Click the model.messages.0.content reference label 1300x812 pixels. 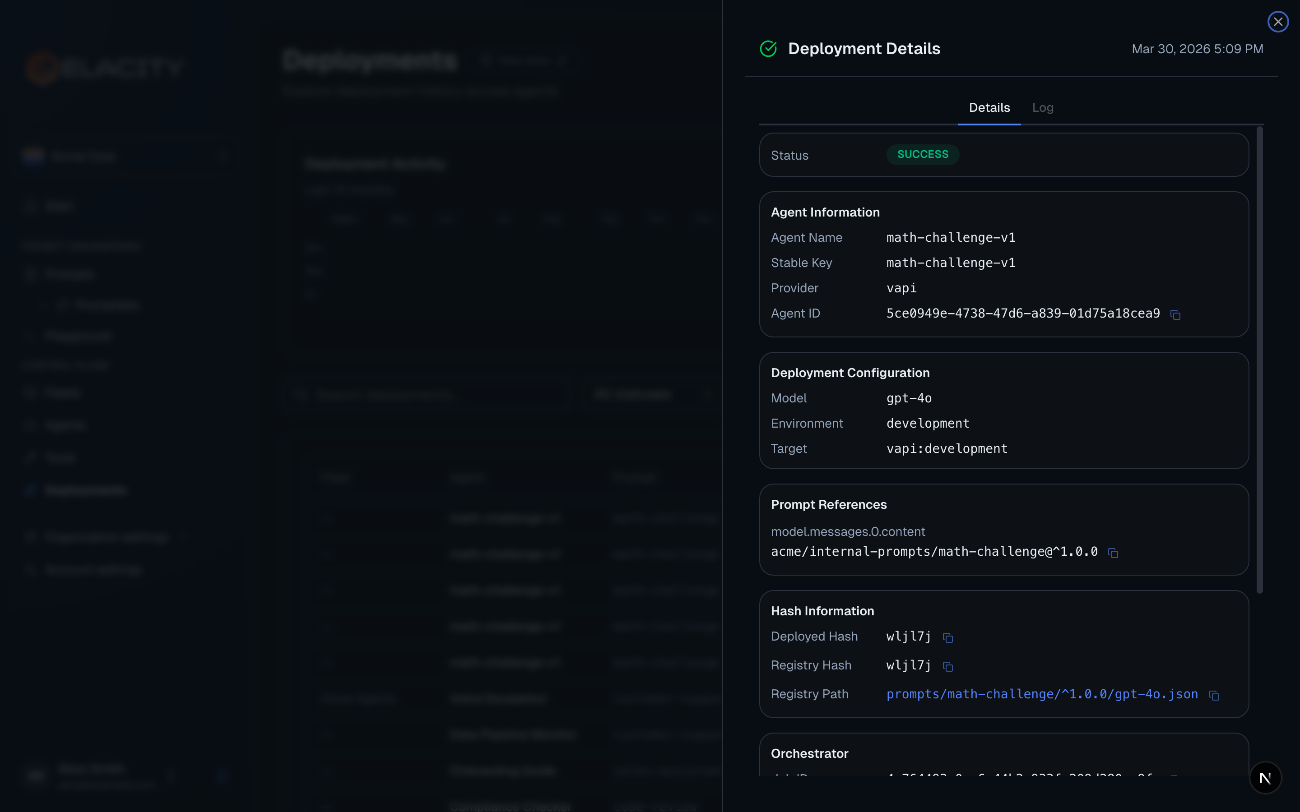click(848, 532)
